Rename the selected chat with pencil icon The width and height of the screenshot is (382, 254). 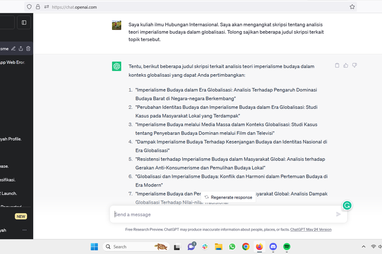tap(14, 49)
